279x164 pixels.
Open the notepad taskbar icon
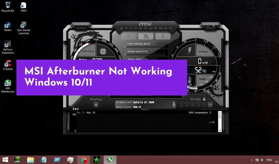(x=44, y=160)
